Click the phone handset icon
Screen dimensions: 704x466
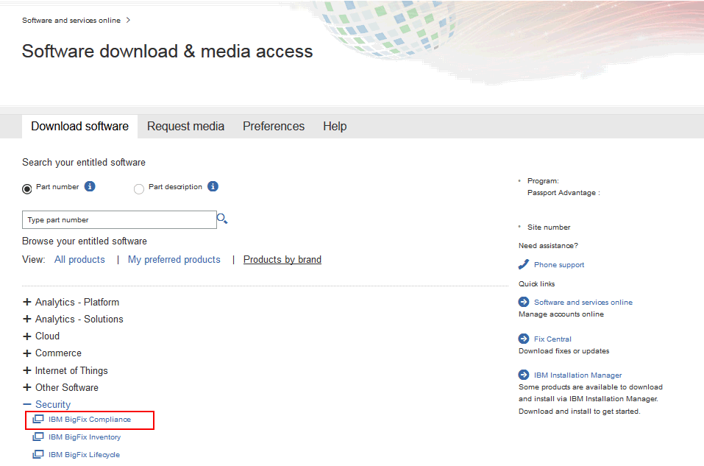(524, 264)
